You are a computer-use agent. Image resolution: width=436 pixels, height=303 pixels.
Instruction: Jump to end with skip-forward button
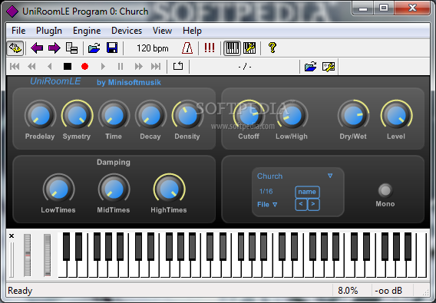click(x=156, y=67)
